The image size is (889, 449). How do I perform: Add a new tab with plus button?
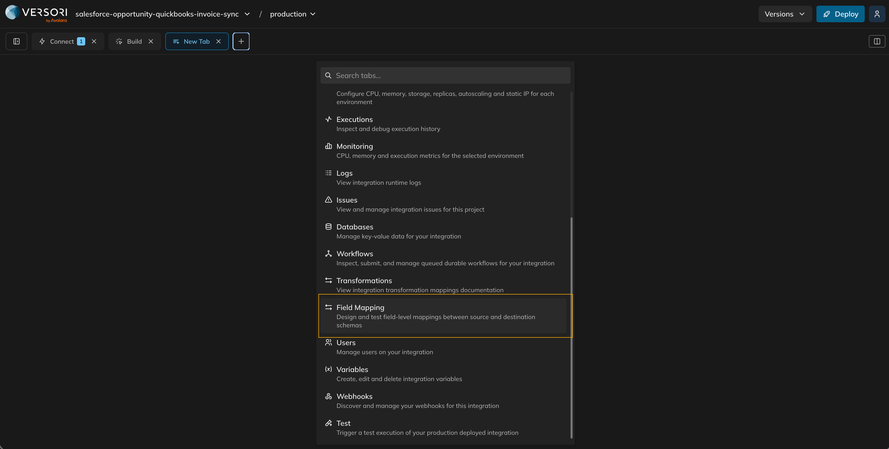click(241, 41)
